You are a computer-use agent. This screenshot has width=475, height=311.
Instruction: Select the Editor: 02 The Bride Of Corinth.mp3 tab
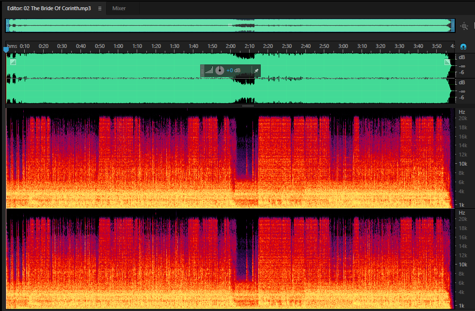point(49,9)
